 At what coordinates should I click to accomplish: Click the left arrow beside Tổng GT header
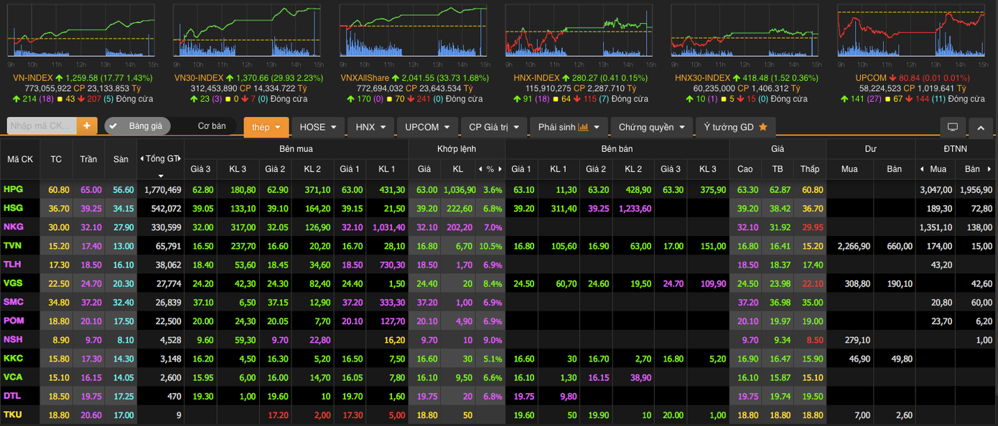click(x=141, y=158)
